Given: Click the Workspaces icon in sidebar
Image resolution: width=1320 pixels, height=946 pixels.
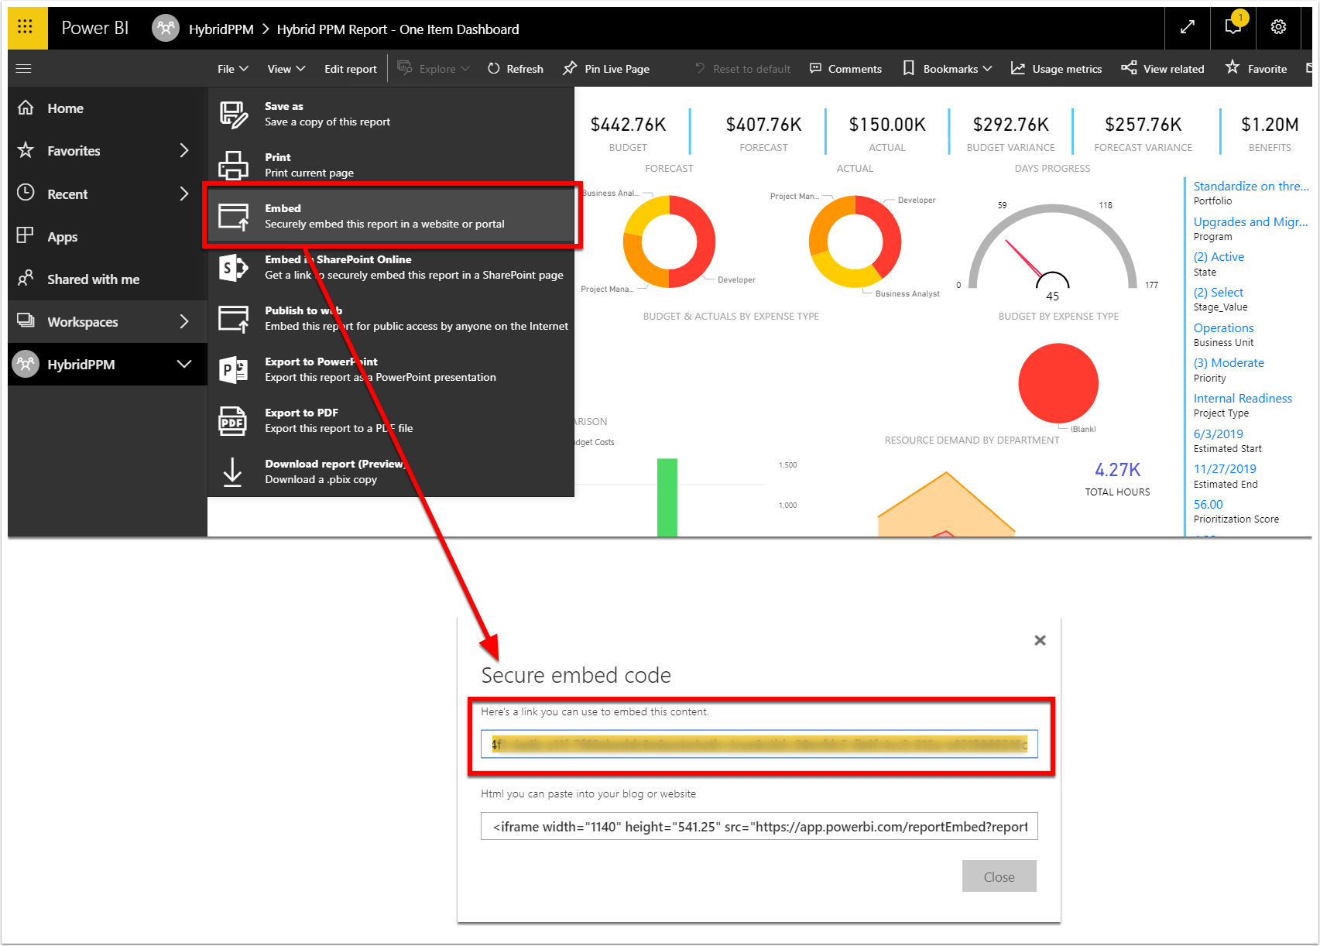Looking at the screenshot, I should tap(26, 320).
